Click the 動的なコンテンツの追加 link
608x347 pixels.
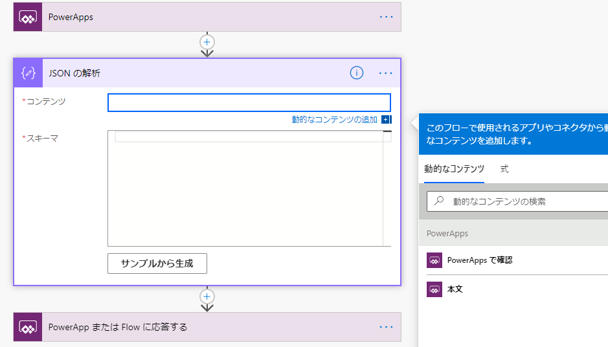334,119
